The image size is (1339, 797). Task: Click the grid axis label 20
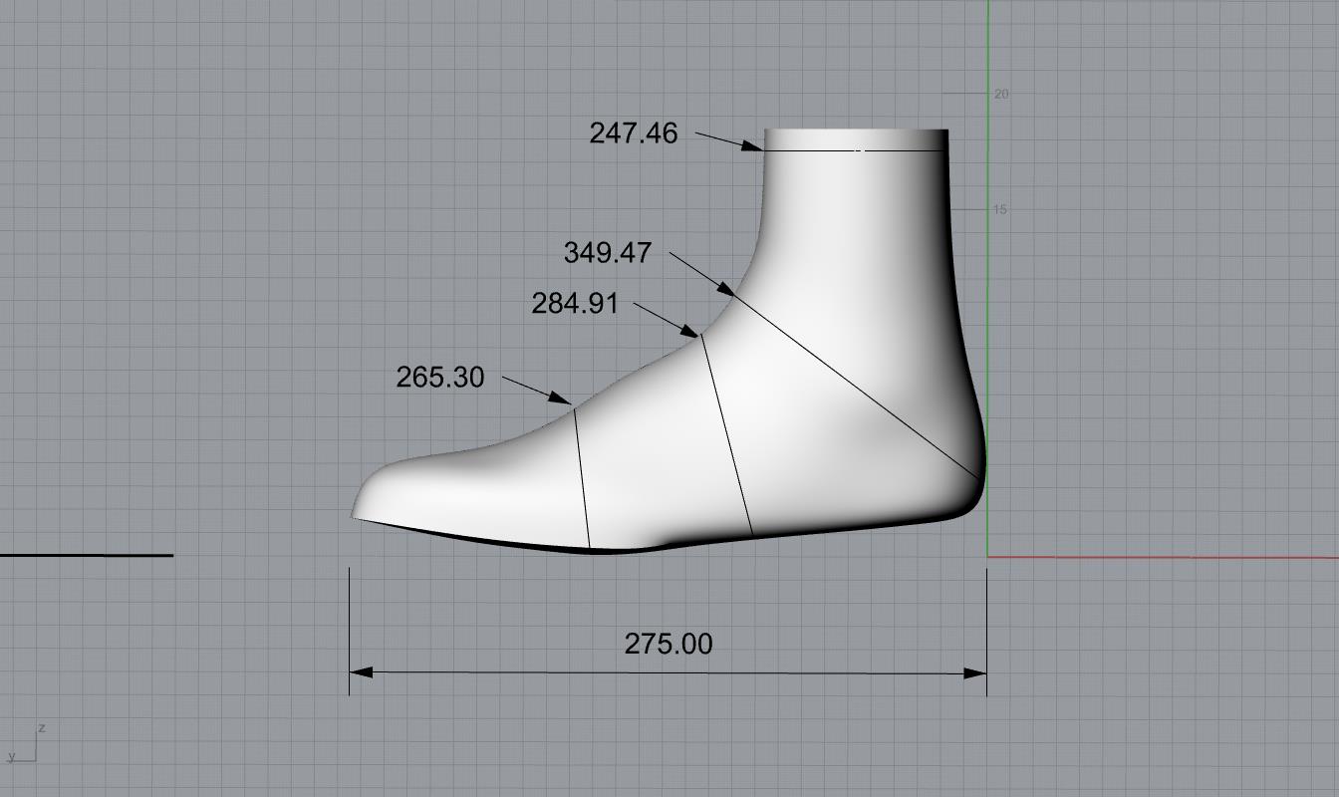click(1001, 94)
